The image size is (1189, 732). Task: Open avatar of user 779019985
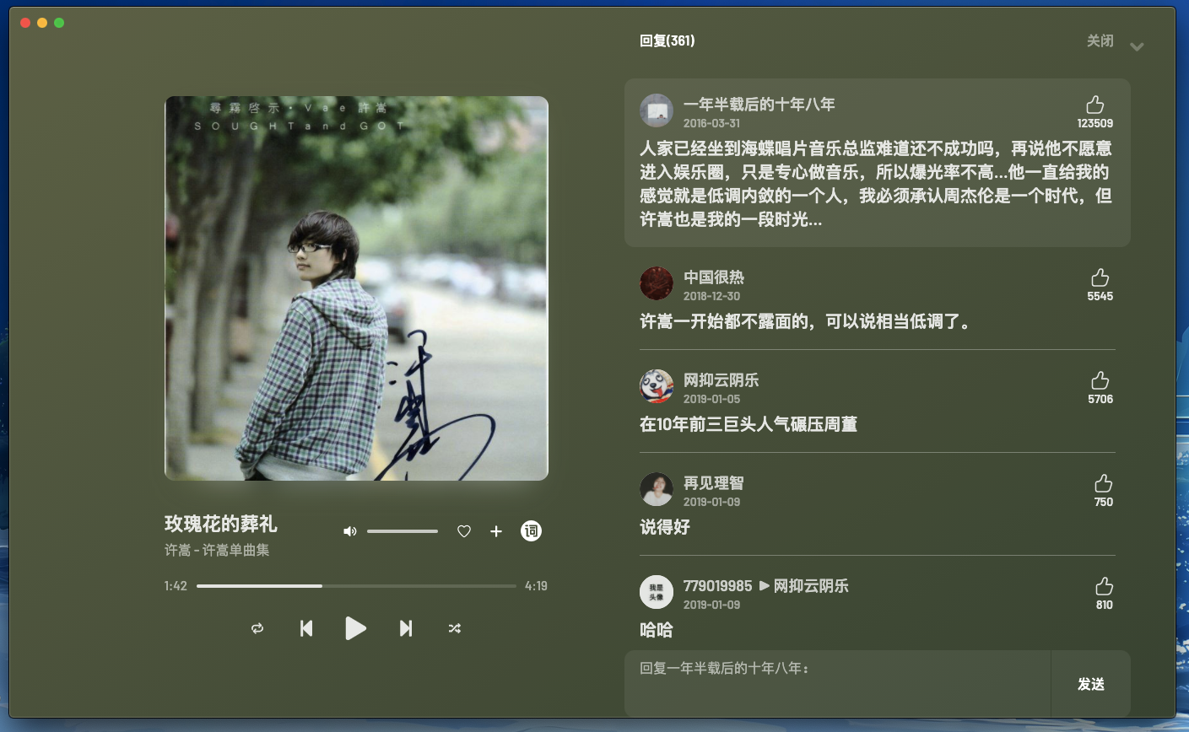coord(657,592)
